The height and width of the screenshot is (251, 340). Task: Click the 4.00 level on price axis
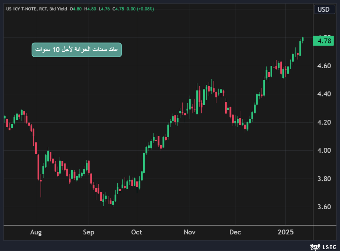[324, 151]
